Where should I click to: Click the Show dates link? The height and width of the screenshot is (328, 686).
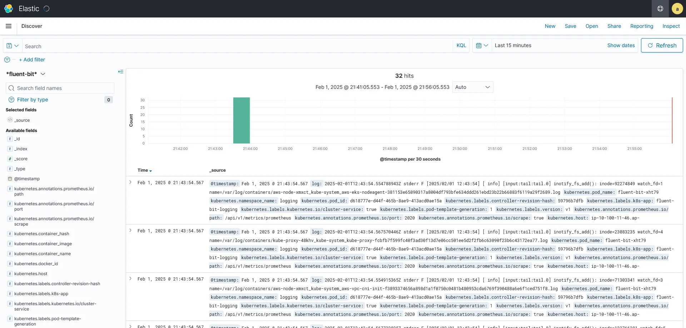[621, 45]
